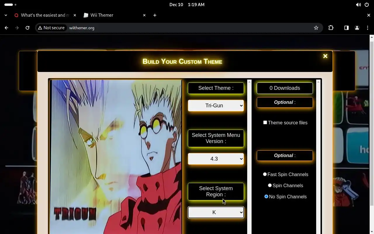
Task: Close the Wii Themer tab
Action: coord(144,15)
